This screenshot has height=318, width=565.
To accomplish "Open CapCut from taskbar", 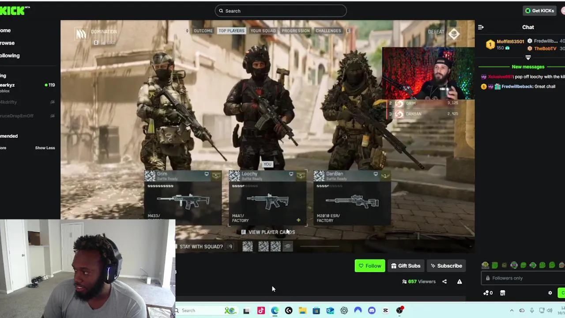I will pos(385,311).
